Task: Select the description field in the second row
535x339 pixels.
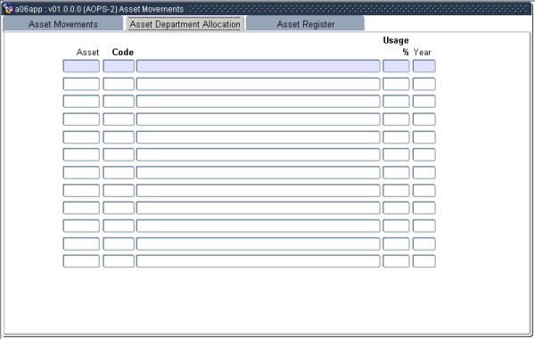Action: [258, 84]
